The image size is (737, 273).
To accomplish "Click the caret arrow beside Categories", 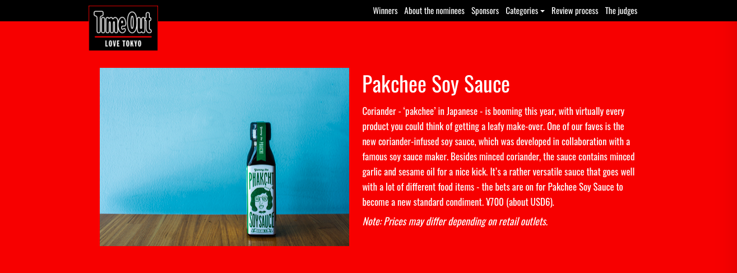I will tap(543, 11).
